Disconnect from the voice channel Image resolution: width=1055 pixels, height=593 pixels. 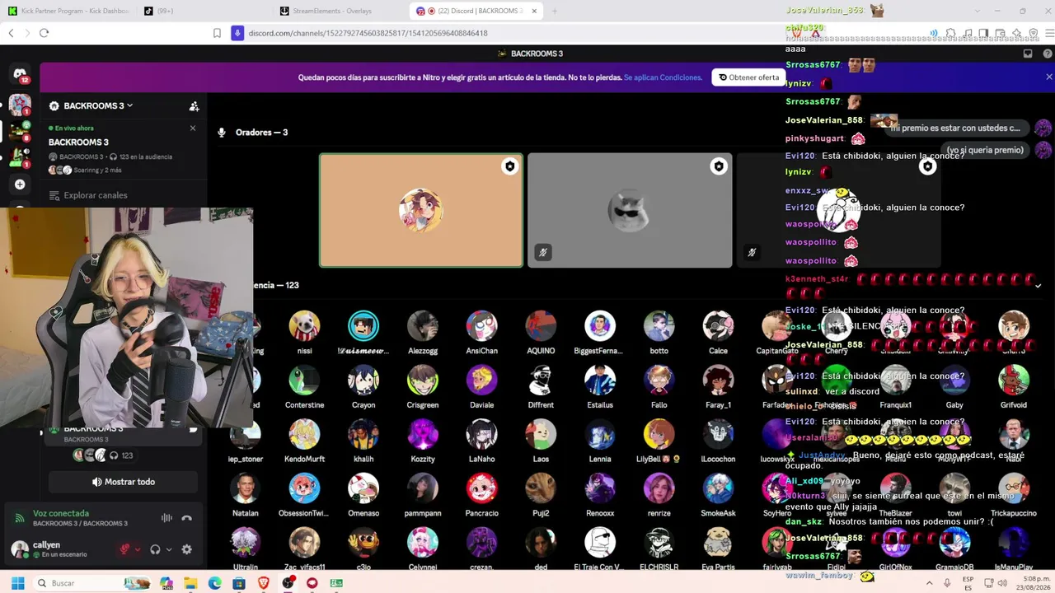(186, 518)
